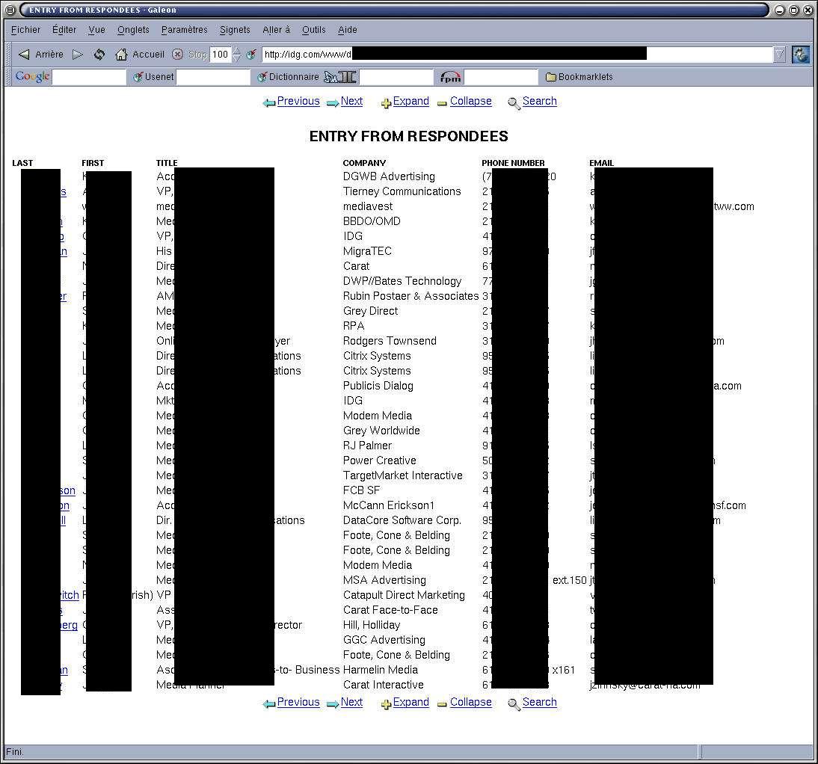Click the Dictionnaire search input field
818x764 pixels.
pyautogui.click(x=396, y=77)
